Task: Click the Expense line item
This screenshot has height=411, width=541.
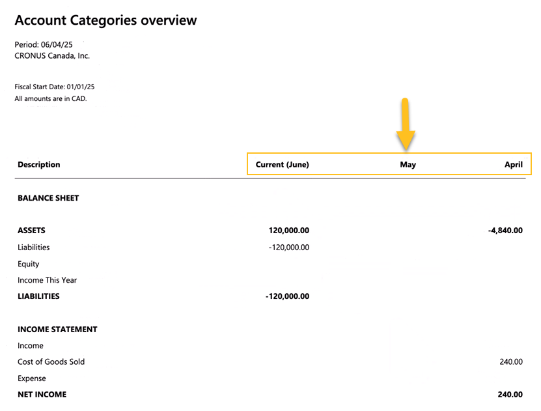Action: coord(31,378)
